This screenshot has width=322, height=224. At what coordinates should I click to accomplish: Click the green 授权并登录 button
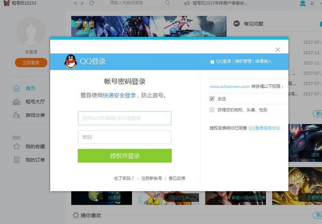click(x=125, y=156)
